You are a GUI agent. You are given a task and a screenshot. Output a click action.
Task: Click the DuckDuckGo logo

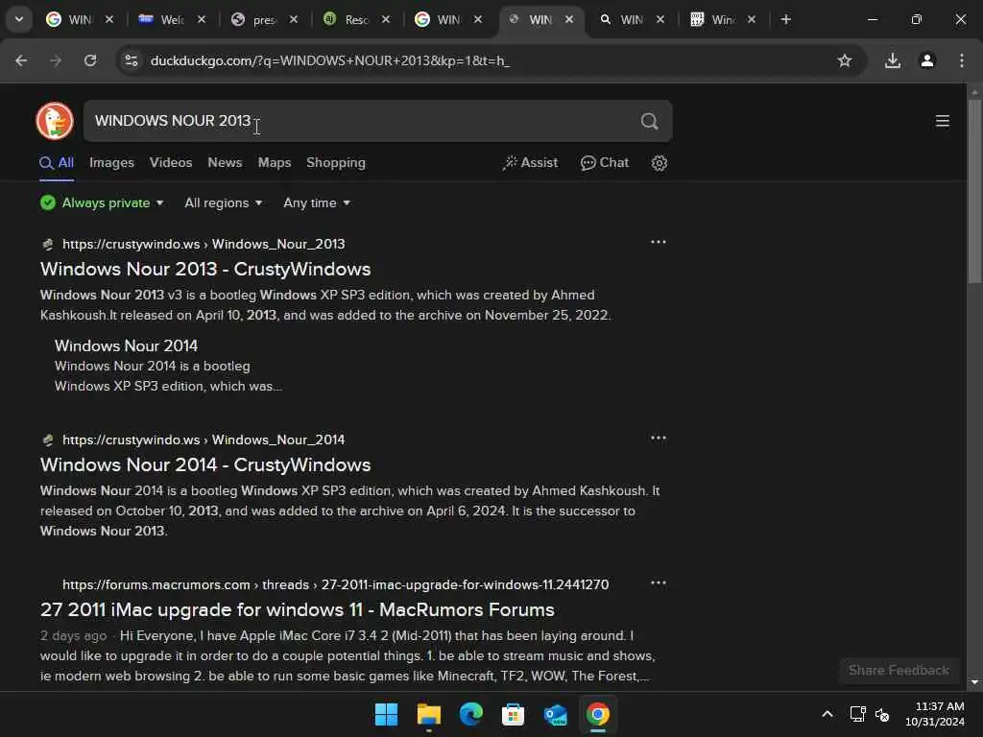click(55, 121)
